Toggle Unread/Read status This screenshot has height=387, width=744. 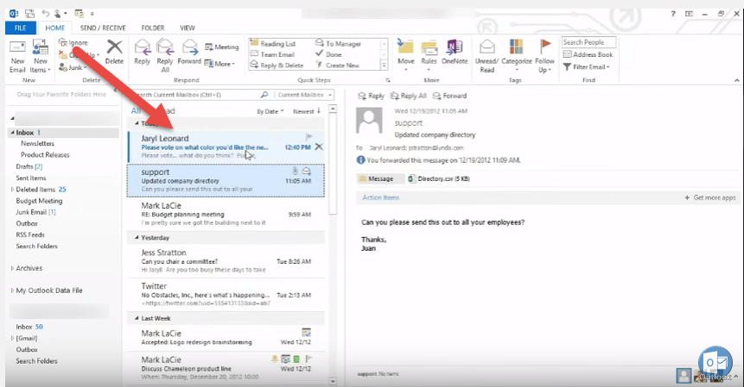tap(486, 56)
